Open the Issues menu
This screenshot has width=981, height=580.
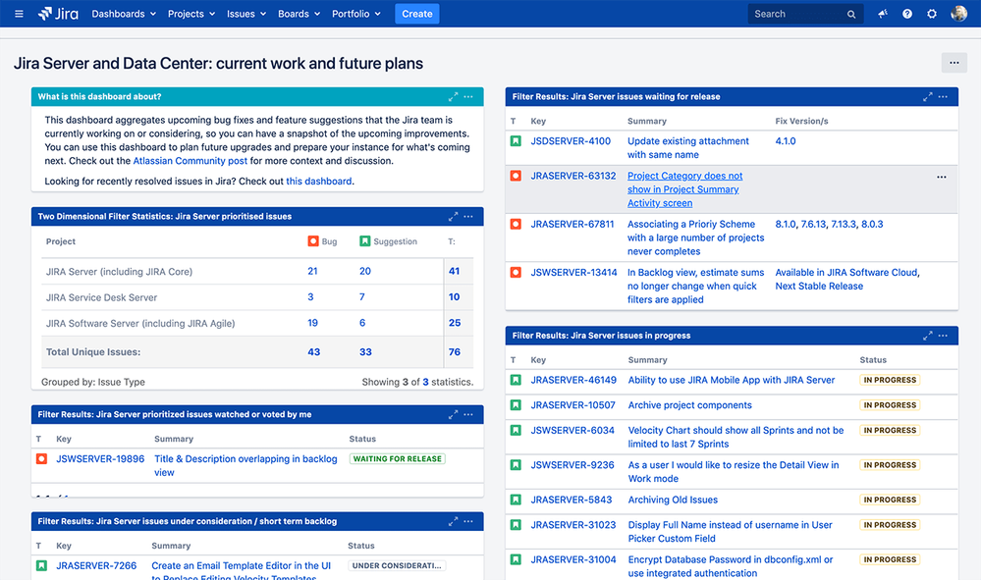246,14
